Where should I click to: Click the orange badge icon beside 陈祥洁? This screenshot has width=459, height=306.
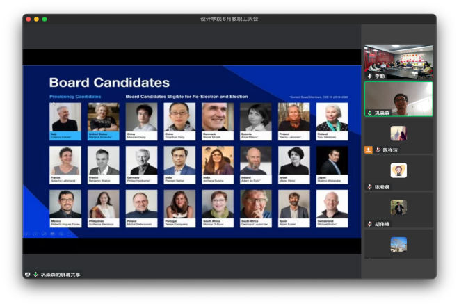(x=369, y=150)
